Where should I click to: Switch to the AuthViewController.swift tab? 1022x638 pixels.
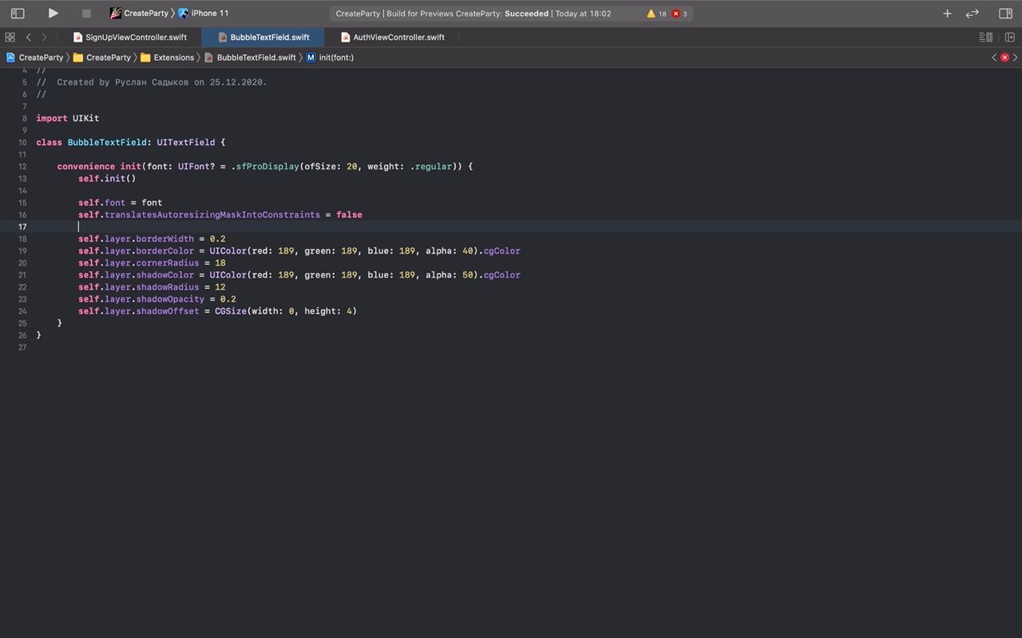398,37
